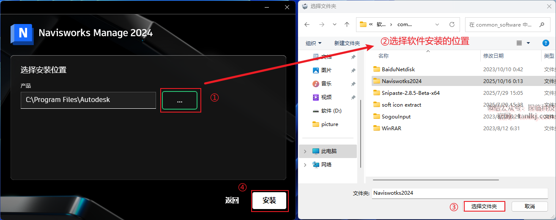556x220 pixels.
Task: Sort by the 修改日期 column header
Action: point(493,56)
